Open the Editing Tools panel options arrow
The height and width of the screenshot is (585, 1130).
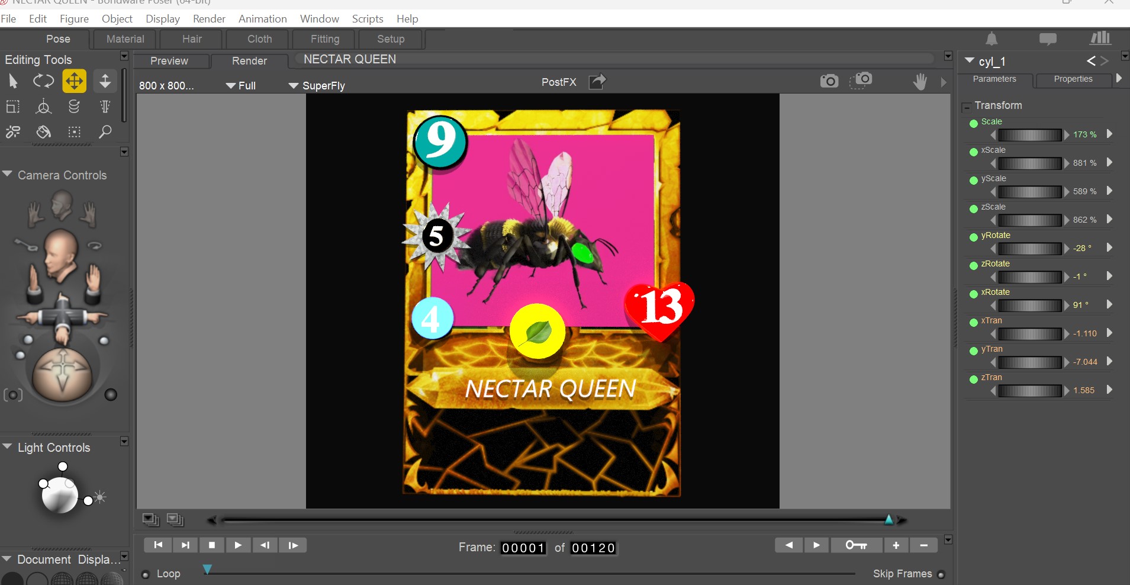(124, 56)
